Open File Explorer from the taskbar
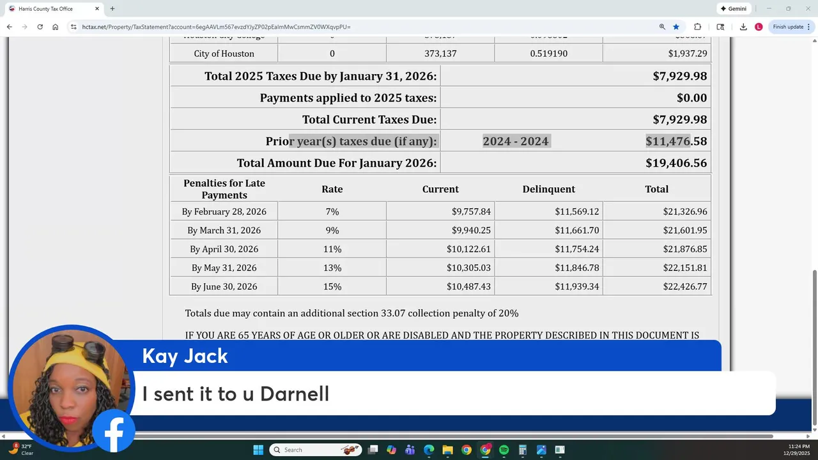 click(x=447, y=450)
